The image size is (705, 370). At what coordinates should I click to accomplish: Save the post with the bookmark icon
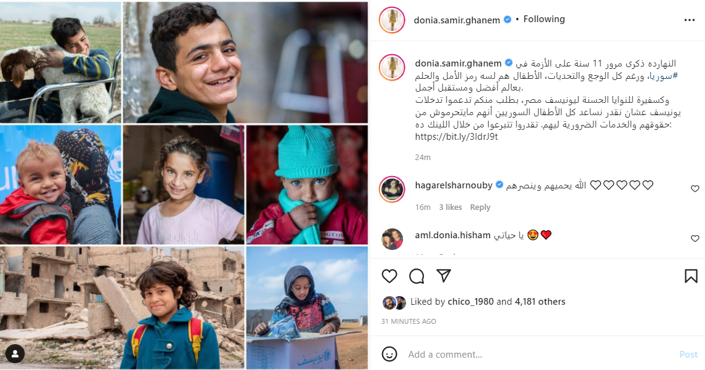click(691, 276)
